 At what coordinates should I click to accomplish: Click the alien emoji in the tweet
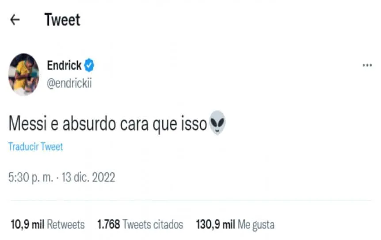(218, 123)
